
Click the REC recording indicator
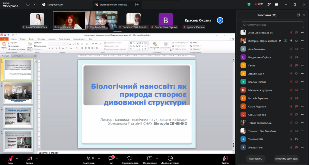point(259,4)
